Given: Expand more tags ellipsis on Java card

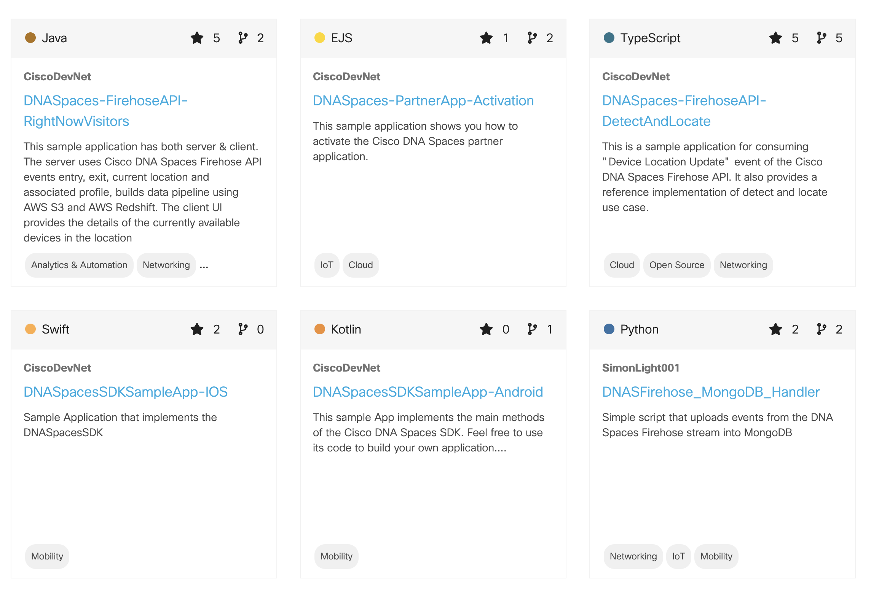Looking at the screenshot, I should (x=204, y=266).
